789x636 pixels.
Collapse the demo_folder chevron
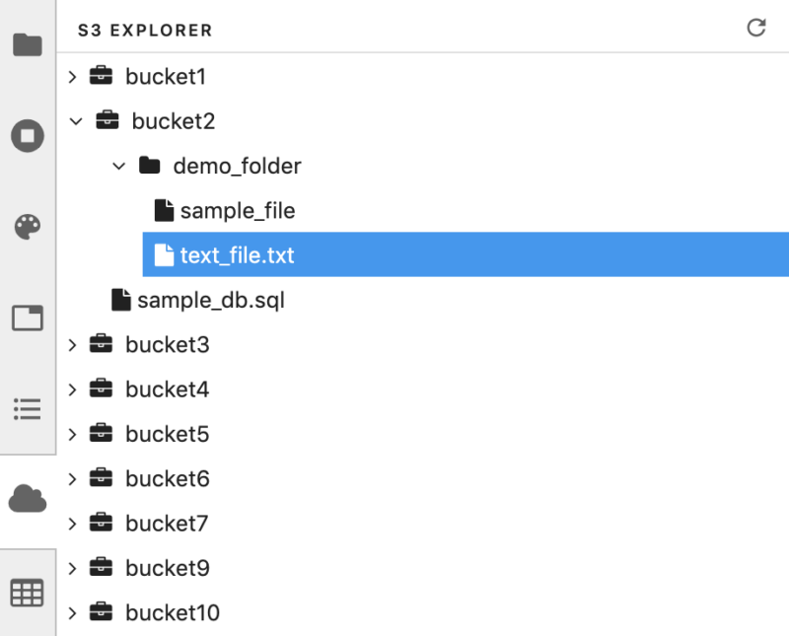point(118,166)
